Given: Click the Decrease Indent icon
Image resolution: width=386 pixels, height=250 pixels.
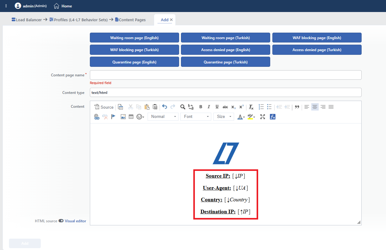Looking at the screenshot, I should click(279, 107).
